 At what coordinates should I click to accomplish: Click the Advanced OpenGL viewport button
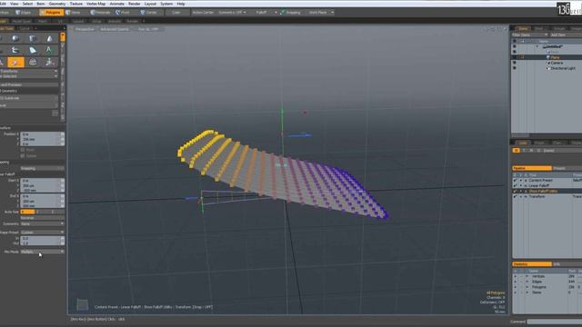click(x=115, y=29)
